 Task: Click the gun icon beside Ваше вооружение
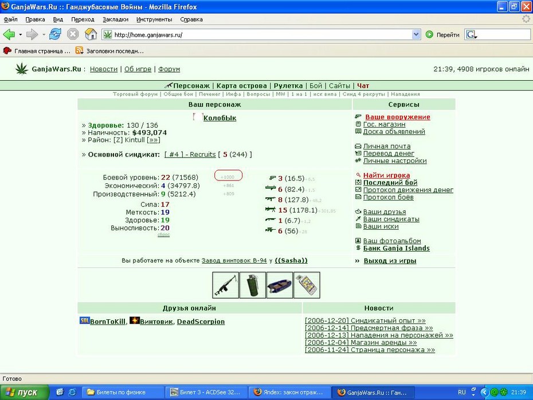358,117
